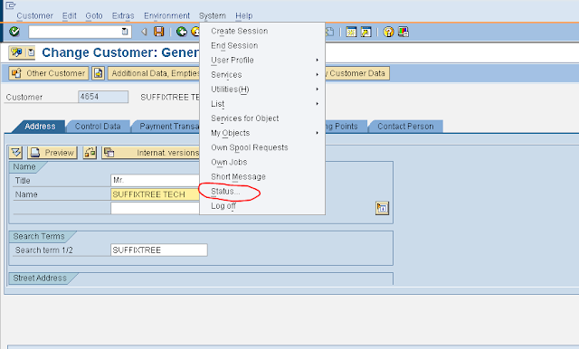Collapse the command field with the triangle arrow

[x=144, y=32]
